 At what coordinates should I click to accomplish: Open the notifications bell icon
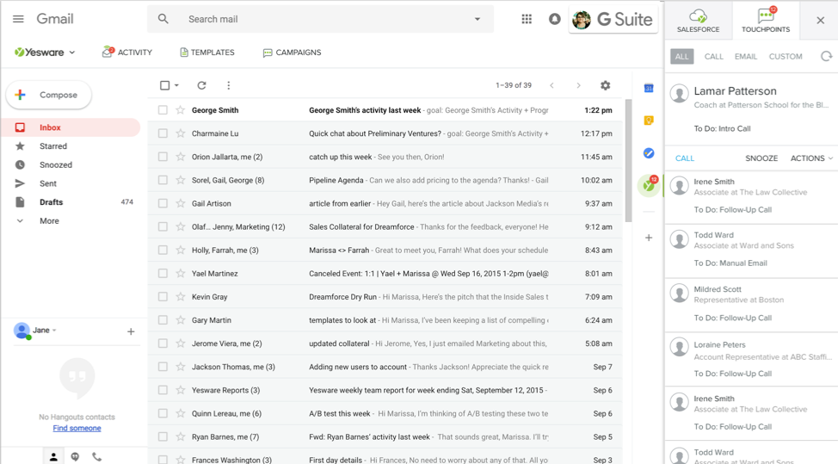[555, 19]
